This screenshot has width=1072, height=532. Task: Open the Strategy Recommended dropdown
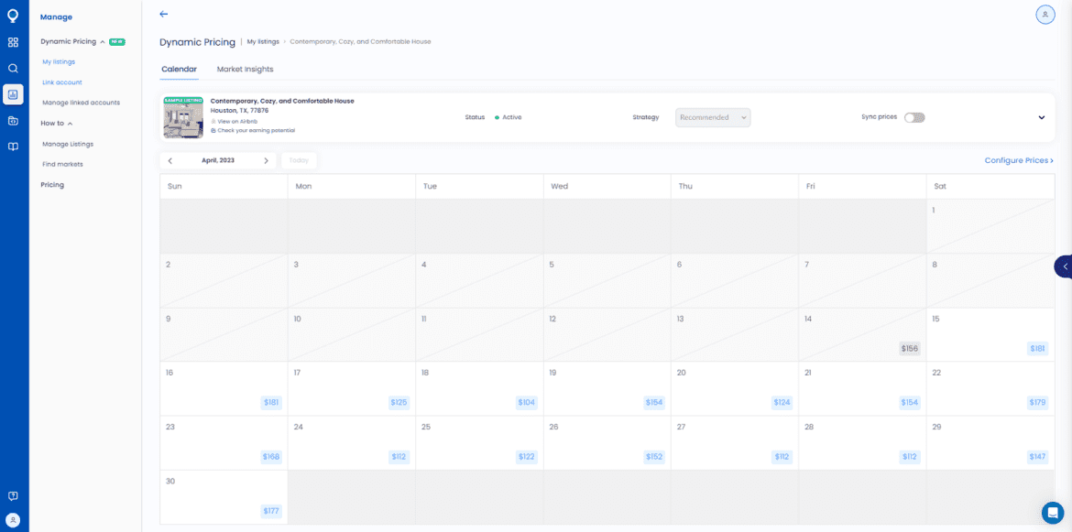coord(713,117)
